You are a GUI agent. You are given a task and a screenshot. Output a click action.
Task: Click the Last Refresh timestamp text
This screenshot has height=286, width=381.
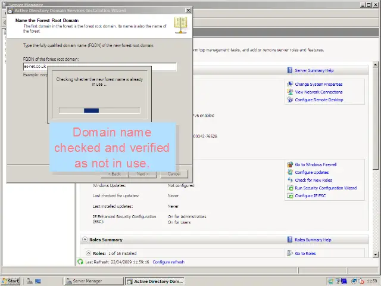(117, 262)
